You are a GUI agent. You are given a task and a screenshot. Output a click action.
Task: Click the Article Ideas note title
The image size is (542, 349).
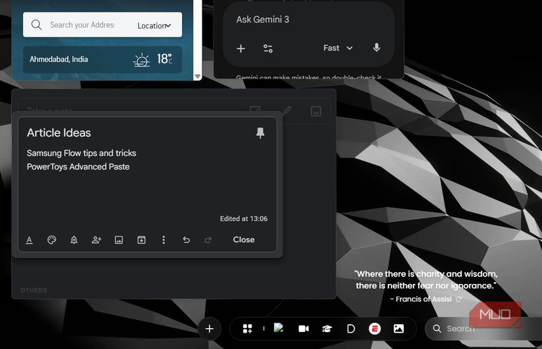point(58,133)
